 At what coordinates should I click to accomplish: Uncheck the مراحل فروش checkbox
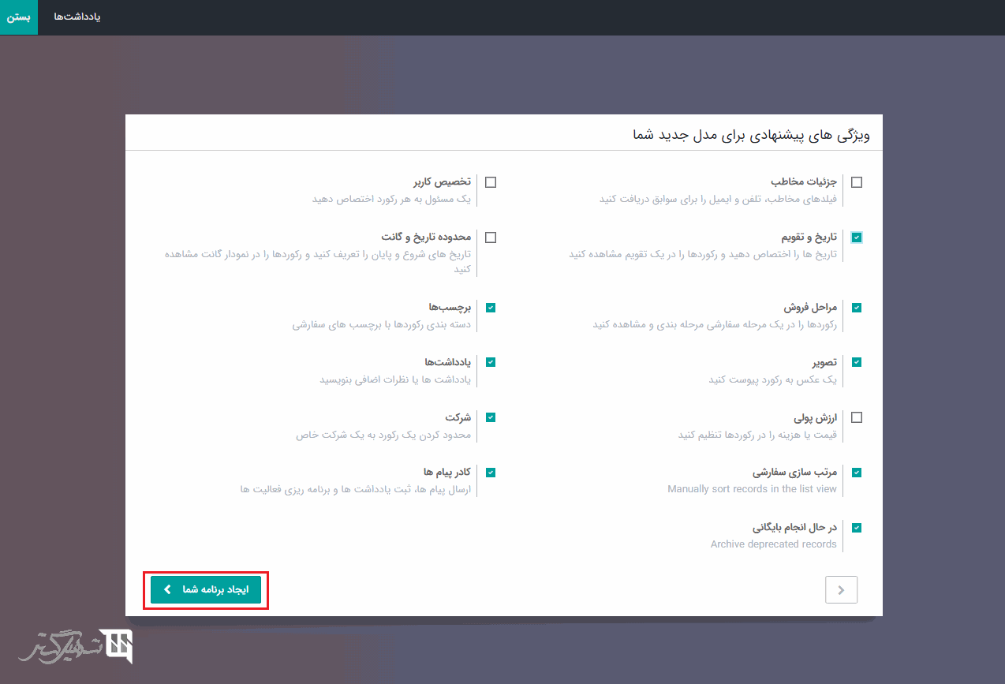click(857, 308)
